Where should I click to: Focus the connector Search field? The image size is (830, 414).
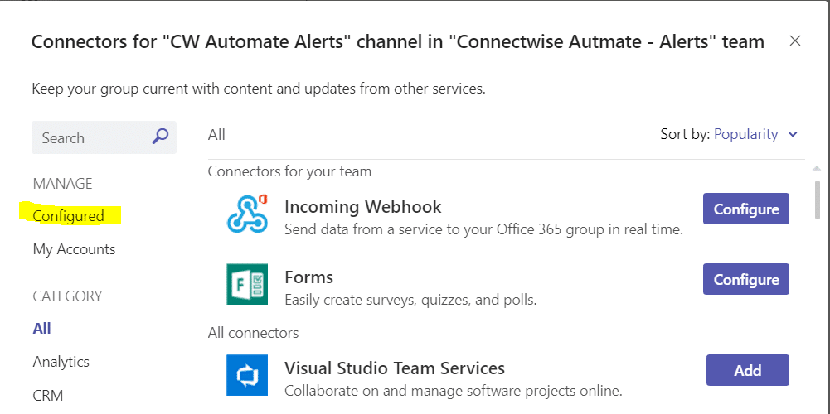[x=104, y=137]
